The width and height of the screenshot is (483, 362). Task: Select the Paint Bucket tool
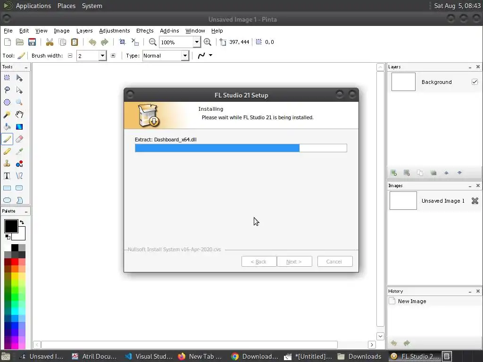[x=7, y=127]
